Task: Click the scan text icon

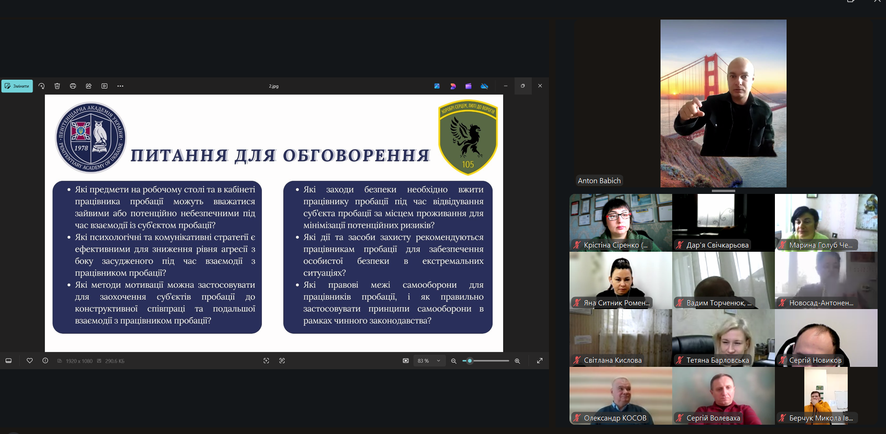Action: click(x=282, y=361)
